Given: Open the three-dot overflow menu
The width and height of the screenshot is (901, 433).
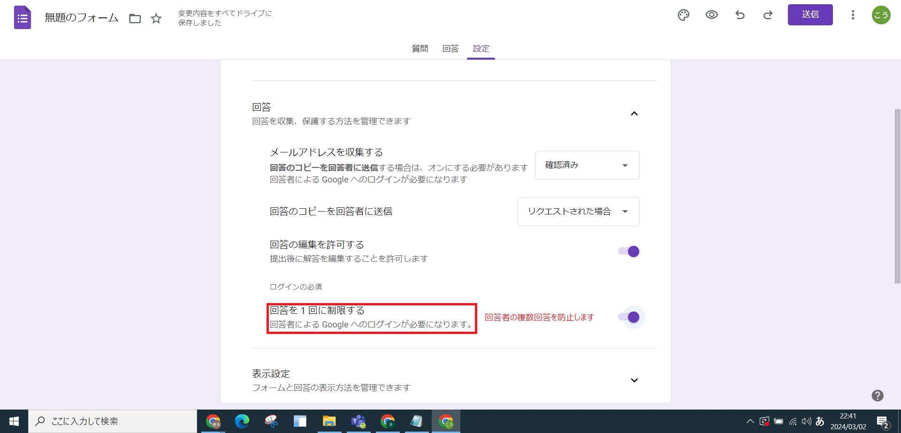Looking at the screenshot, I should [x=853, y=15].
